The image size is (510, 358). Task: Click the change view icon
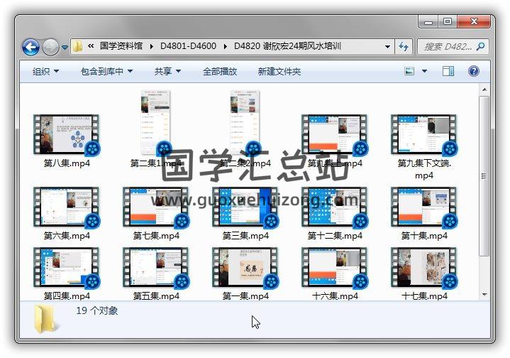[409, 71]
